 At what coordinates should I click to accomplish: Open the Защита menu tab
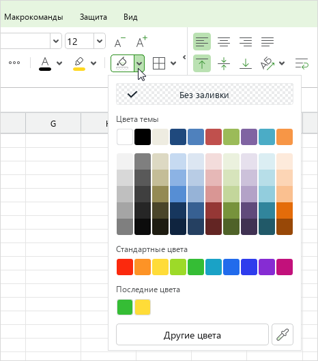(93, 17)
